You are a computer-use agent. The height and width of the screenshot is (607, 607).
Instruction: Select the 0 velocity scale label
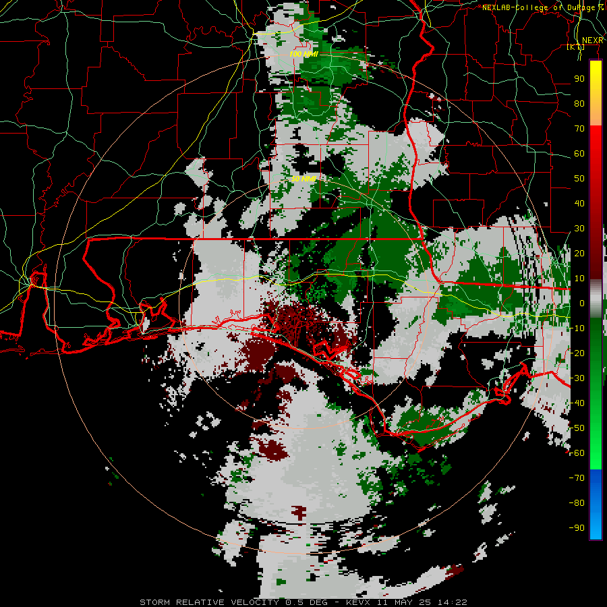582,303
